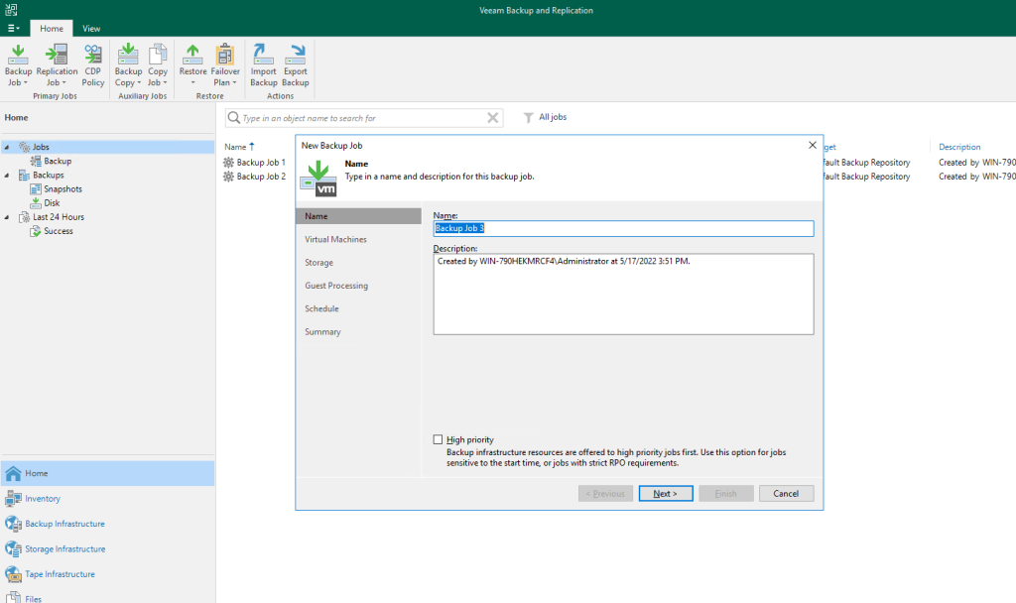Select Snapshots in the tree
This screenshot has width=1016, height=603.
[63, 189]
